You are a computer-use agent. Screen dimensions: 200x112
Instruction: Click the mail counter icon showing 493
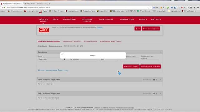[x=155, y=7]
